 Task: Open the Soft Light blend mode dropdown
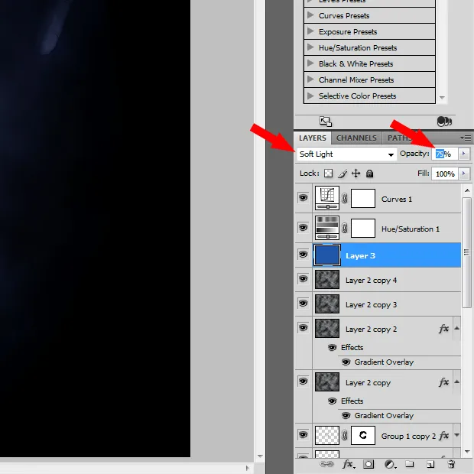(x=346, y=154)
